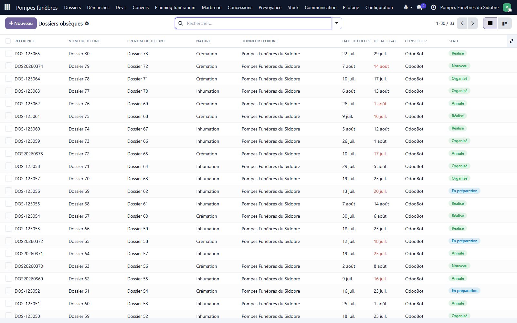
Task: Check the row DOS-125052 checkbox
Action: [x=8, y=291]
